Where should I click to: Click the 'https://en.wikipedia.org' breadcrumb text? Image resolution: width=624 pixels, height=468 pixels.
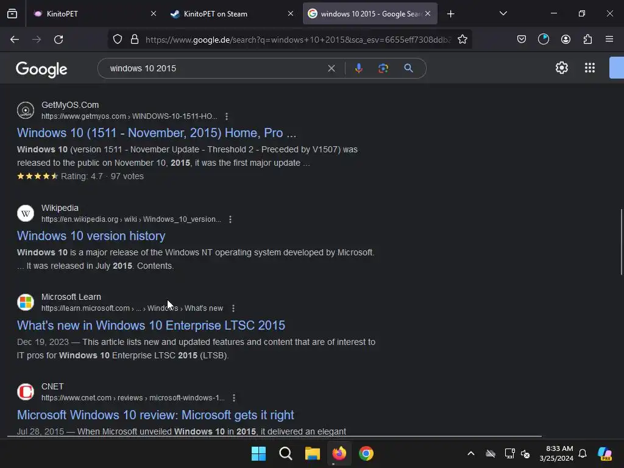pos(80,219)
